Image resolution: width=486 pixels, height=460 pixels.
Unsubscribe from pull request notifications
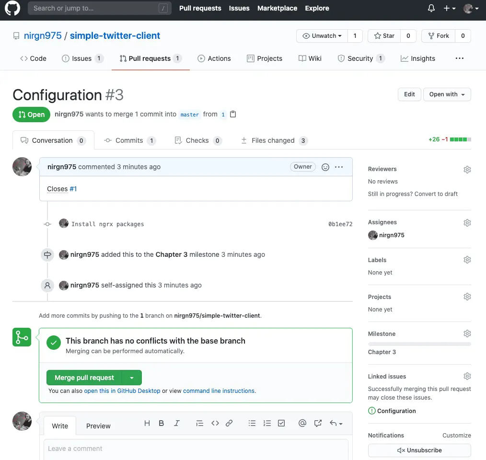click(x=419, y=450)
